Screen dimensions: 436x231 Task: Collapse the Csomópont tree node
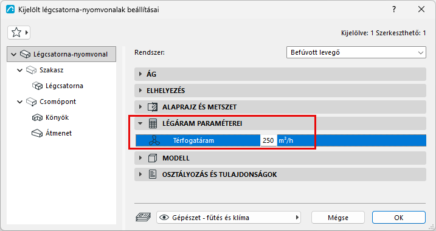point(19,102)
